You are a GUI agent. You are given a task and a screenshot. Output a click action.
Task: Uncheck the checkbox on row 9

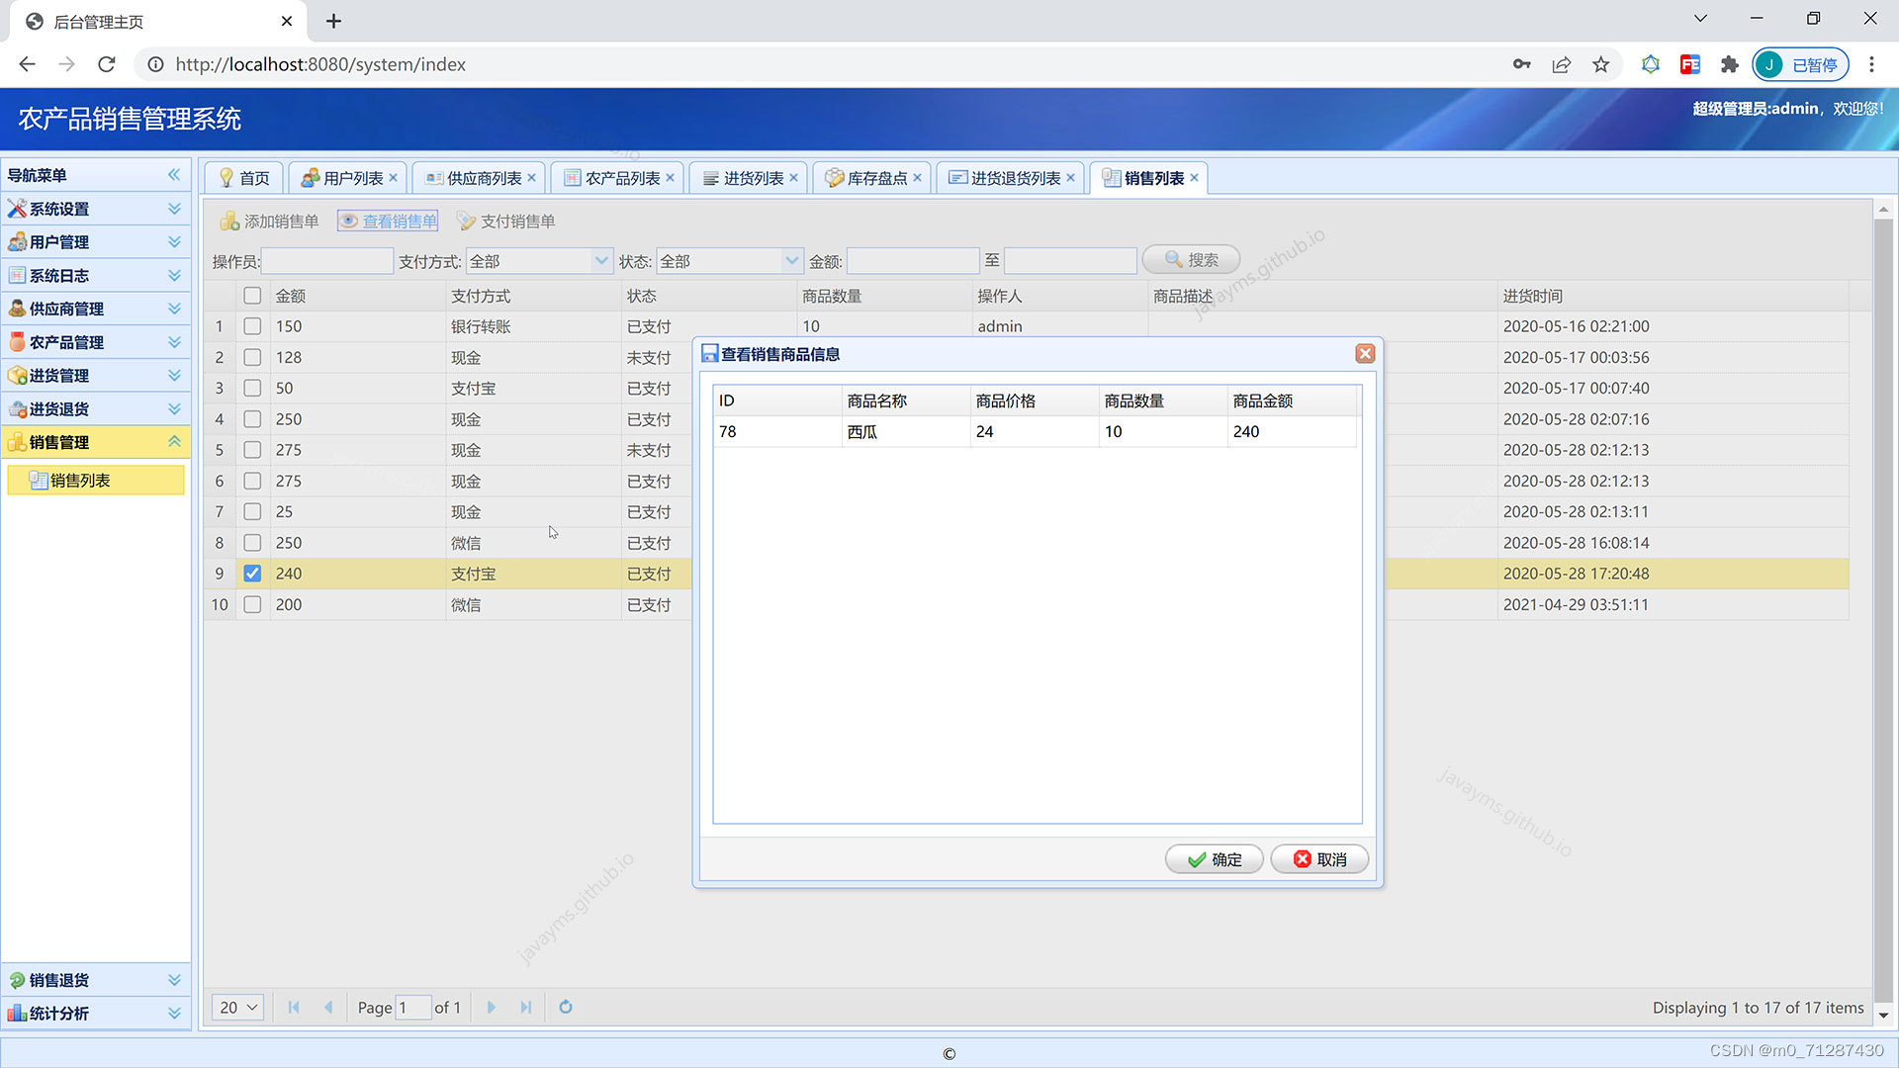(252, 574)
